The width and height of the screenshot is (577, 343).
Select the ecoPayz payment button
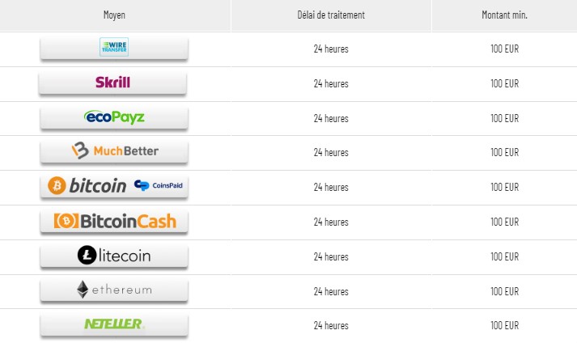point(114,117)
